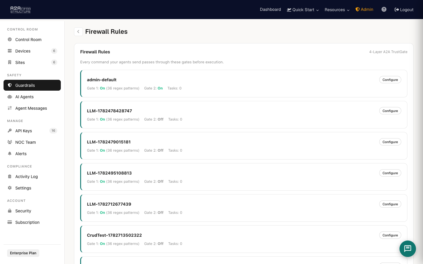Click the admin-default rule name
The image size is (423, 264).
(102, 80)
